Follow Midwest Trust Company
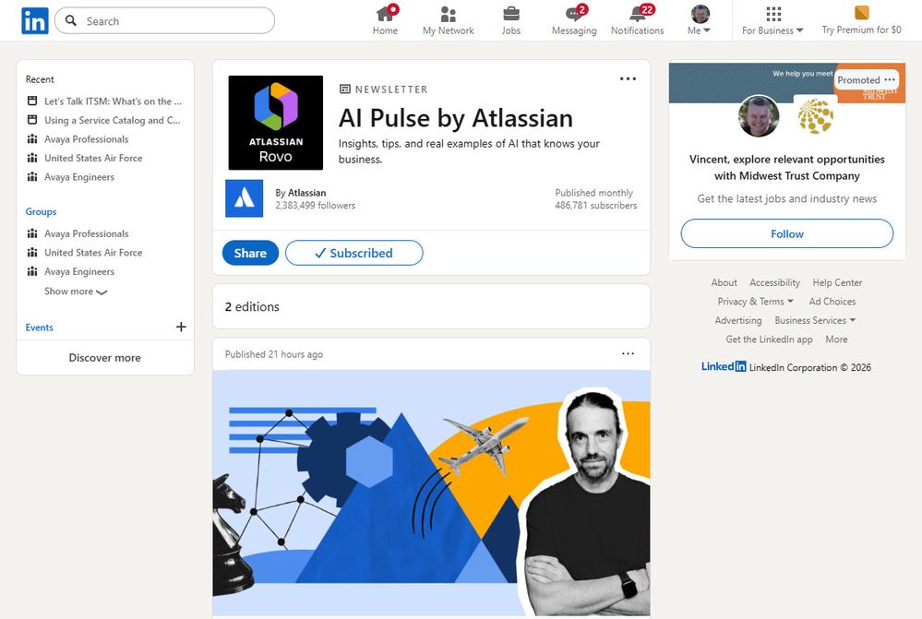 point(786,234)
